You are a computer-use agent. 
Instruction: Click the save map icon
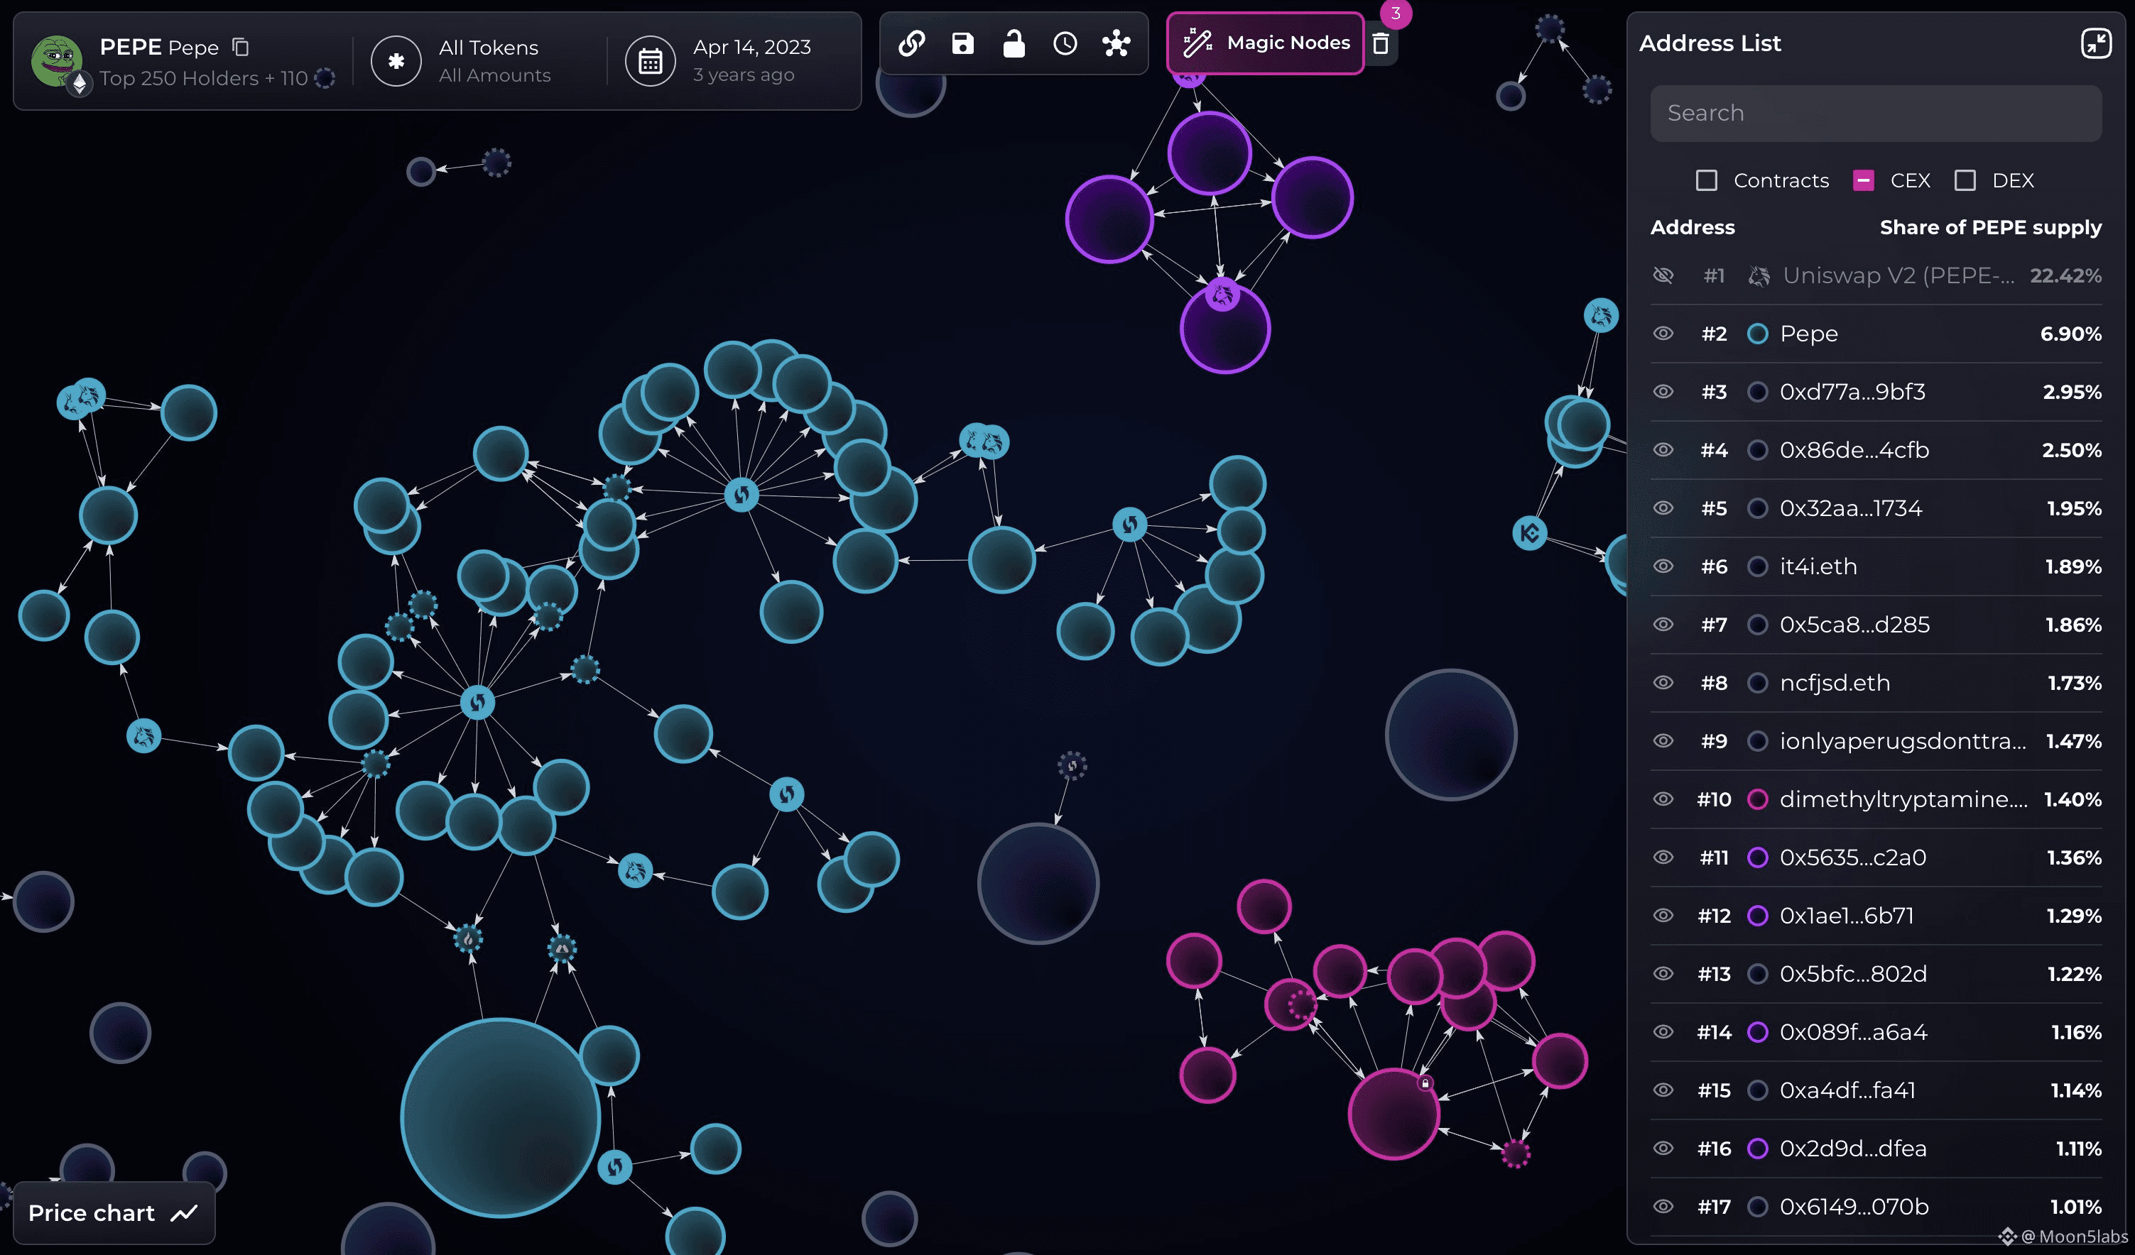coord(962,43)
